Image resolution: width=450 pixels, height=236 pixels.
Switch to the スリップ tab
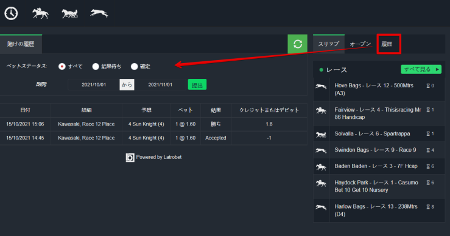pyautogui.click(x=329, y=44)
